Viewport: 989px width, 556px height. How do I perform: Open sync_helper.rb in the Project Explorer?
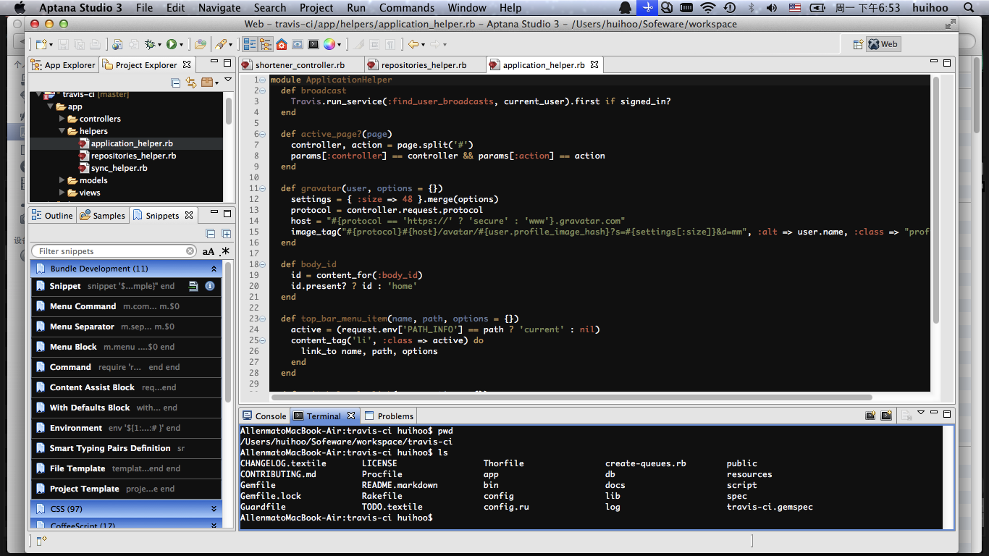point(119,168)
